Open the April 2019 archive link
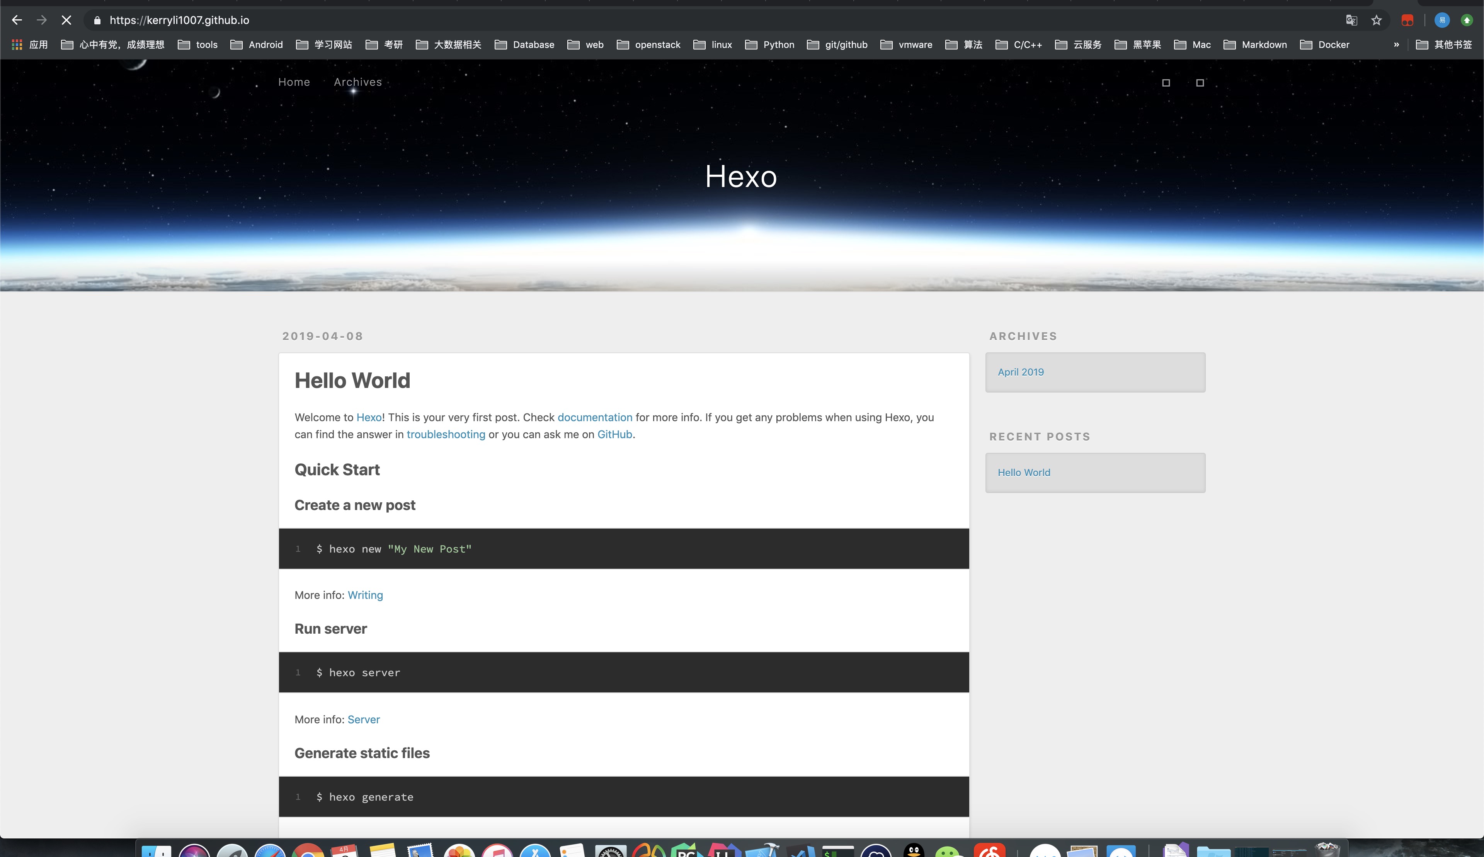 tap(1020, 372)
